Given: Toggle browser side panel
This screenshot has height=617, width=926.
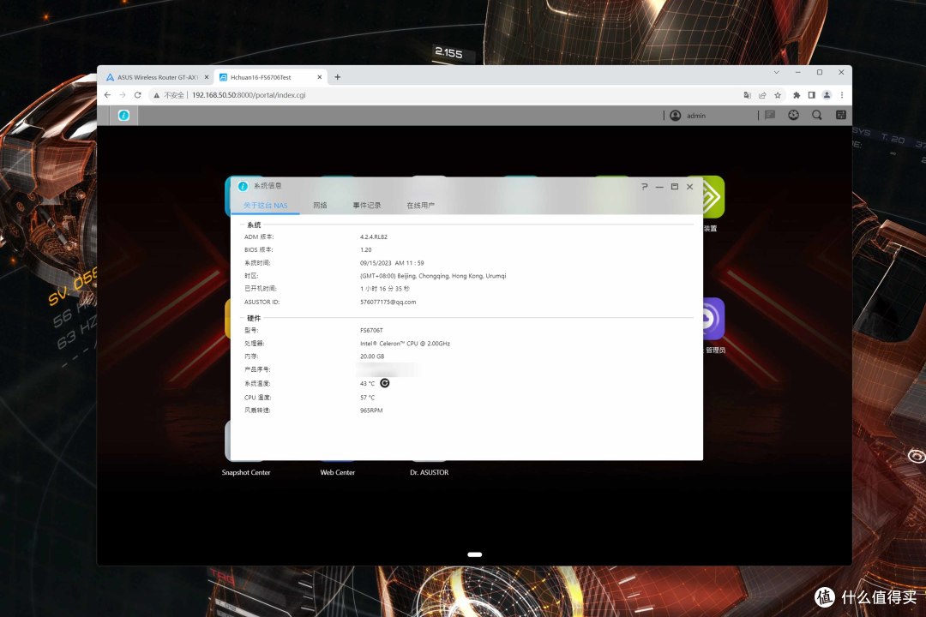Looking at the screenshot, I should tap(811, 95).
